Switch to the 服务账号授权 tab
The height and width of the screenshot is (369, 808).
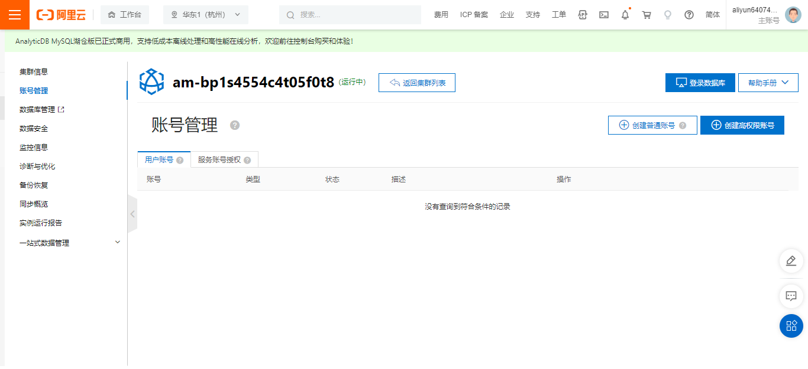(x=224, y=159)
